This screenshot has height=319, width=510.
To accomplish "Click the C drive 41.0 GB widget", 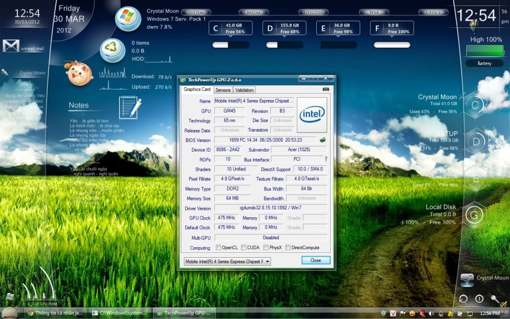I will 231,28.
